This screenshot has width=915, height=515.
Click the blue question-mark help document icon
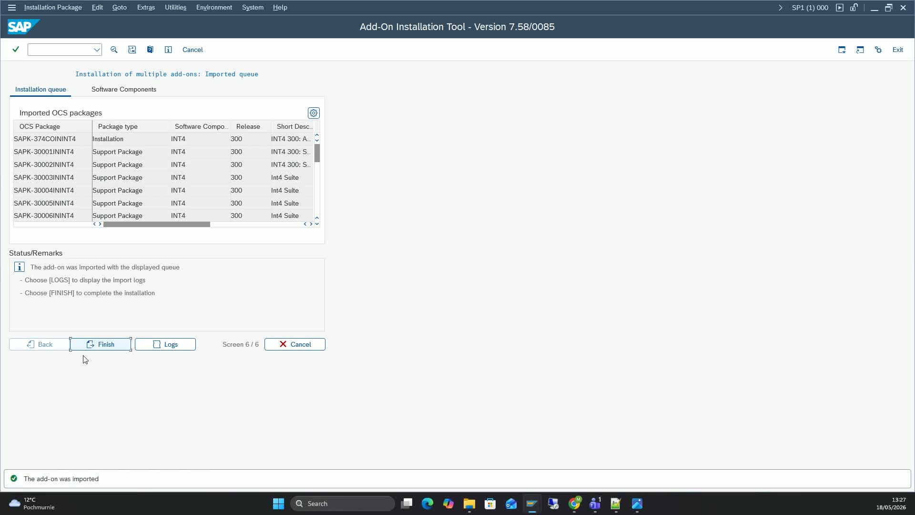point(150,50)
